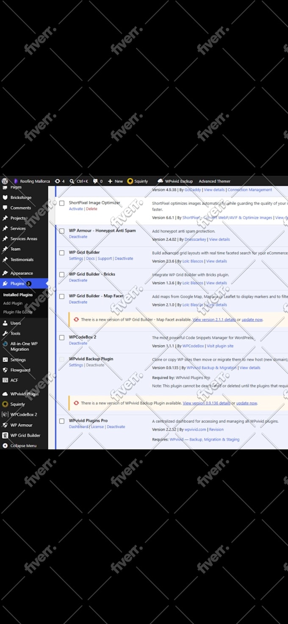Check the WPvivid Plugins Pro checkbox

[62, 421]
